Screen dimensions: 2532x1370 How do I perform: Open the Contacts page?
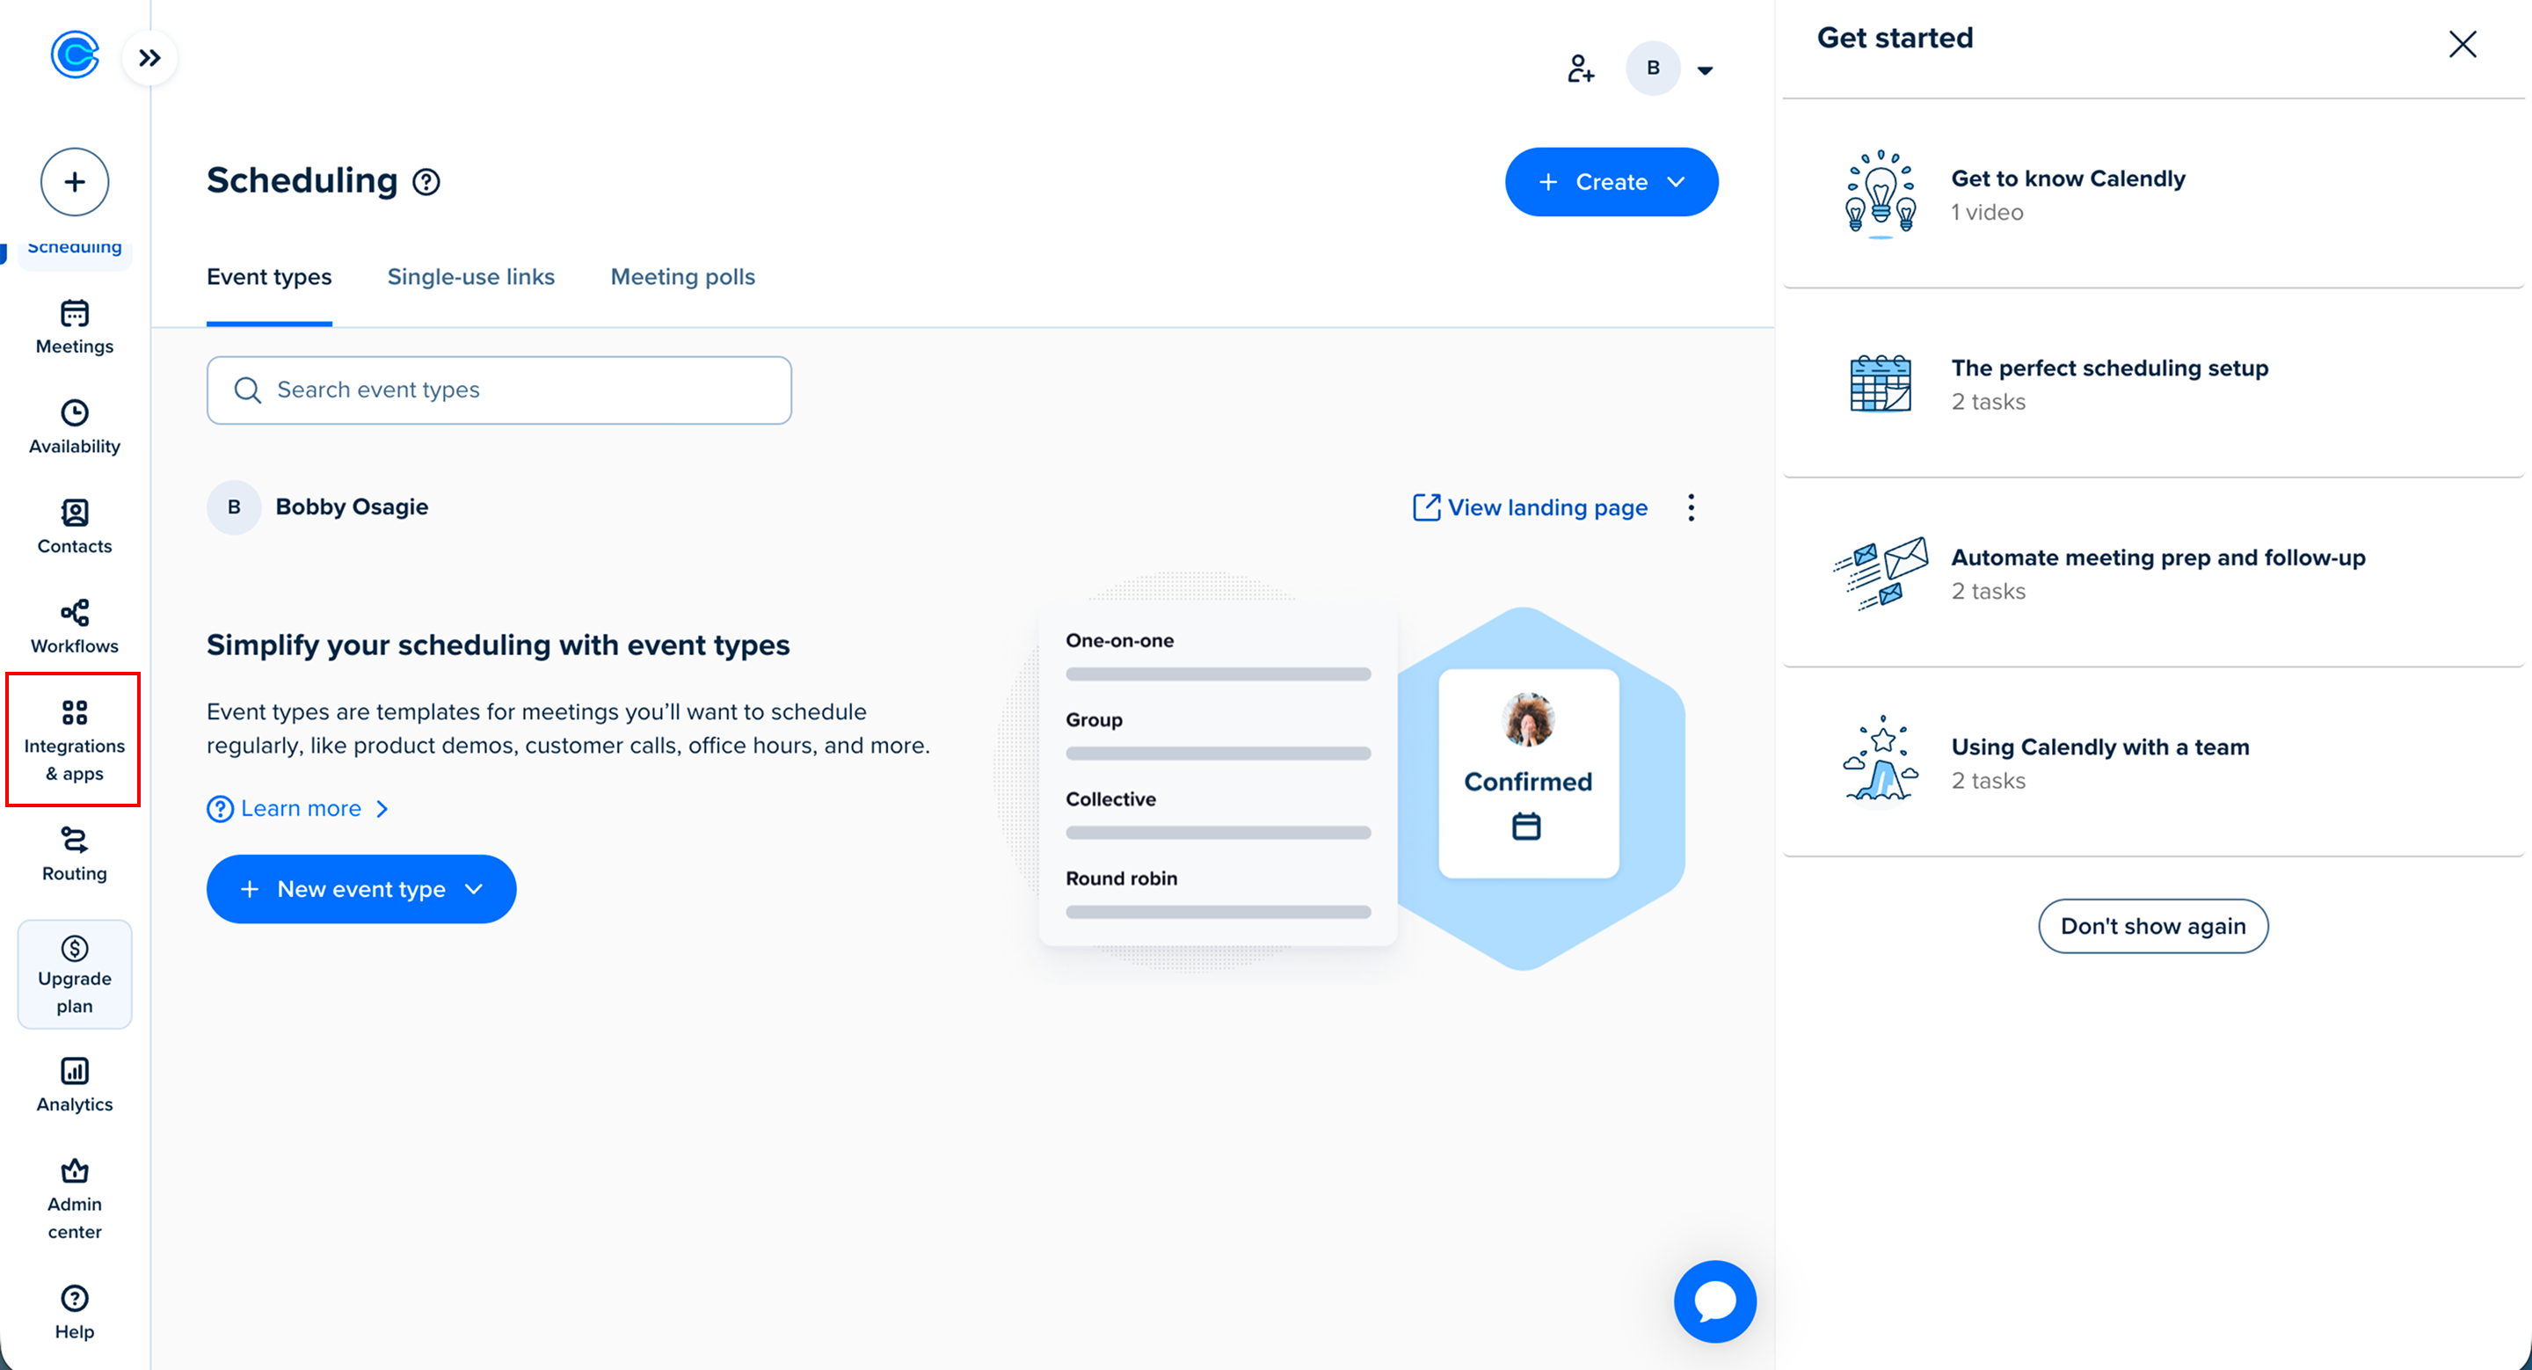[74, 527]
